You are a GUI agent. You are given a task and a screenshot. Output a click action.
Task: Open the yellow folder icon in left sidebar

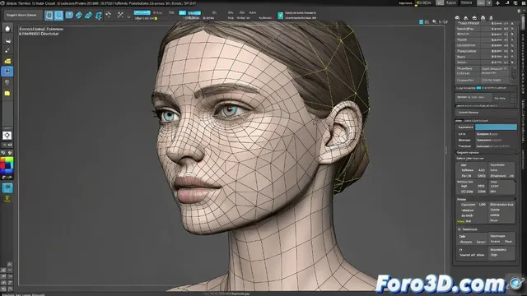[x=7, y=61]
